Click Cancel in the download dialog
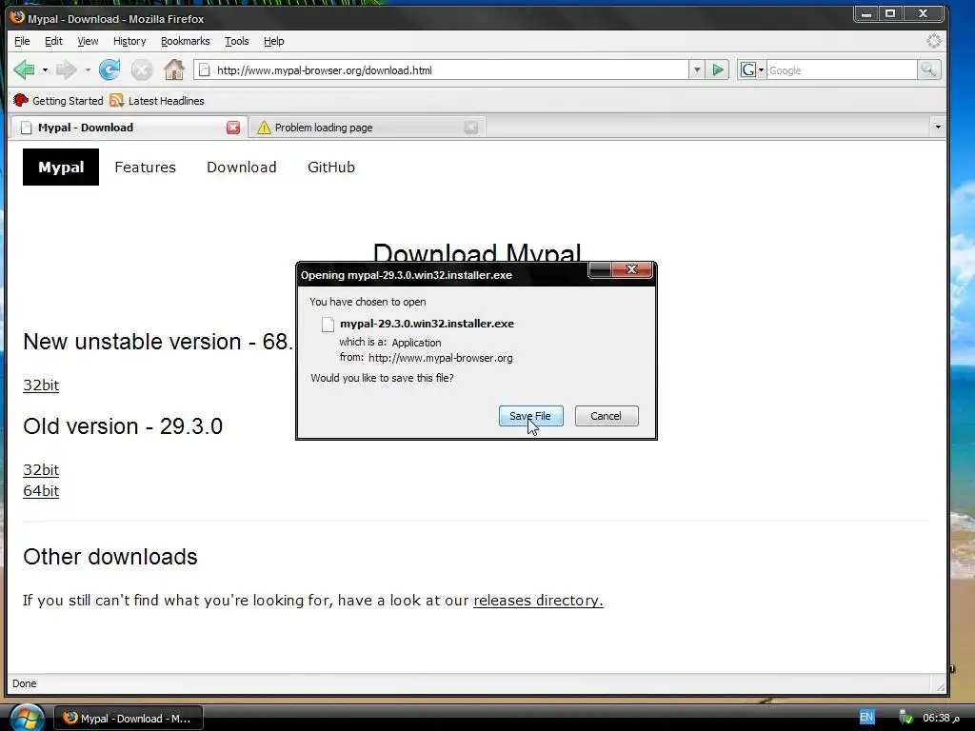 607,416
